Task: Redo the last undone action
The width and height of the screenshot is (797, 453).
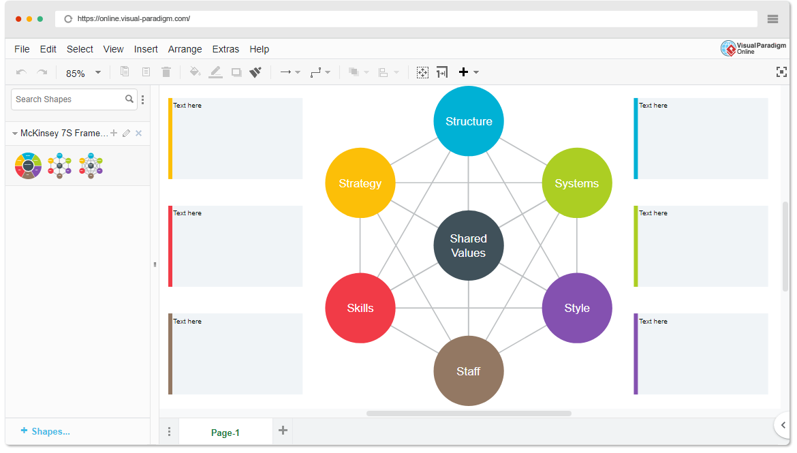Action: click(x=42, y=72)
